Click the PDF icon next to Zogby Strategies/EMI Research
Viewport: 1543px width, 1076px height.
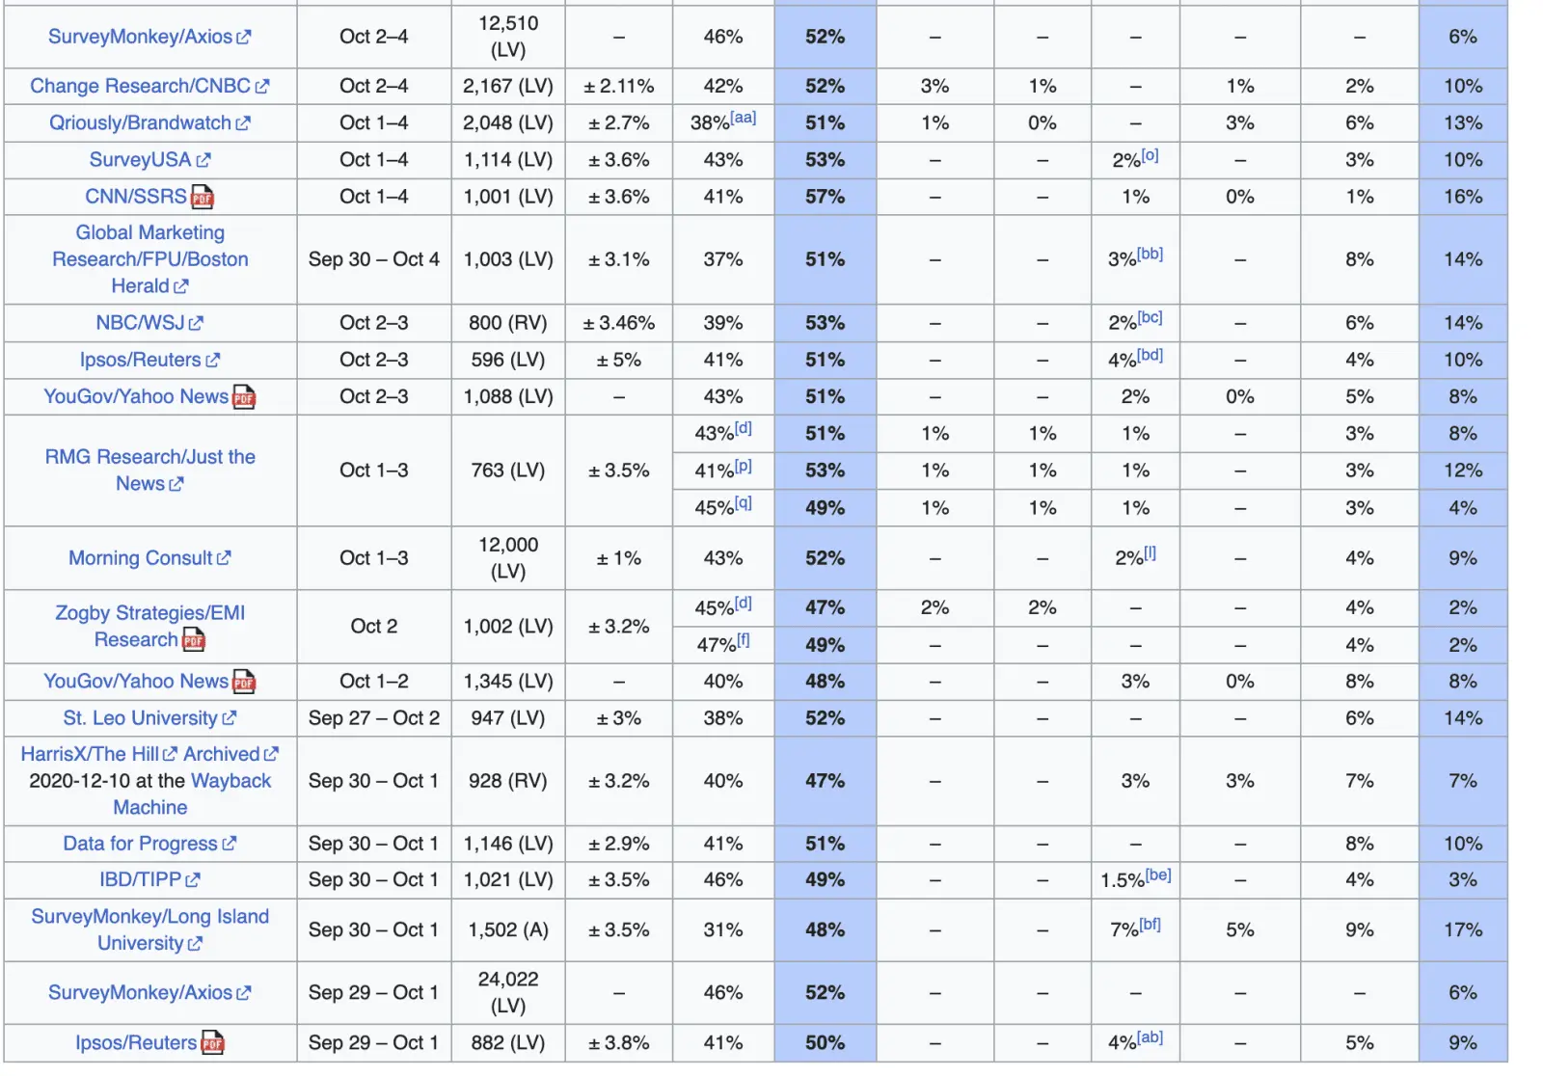pyautogui.click(x=194, y=640)
